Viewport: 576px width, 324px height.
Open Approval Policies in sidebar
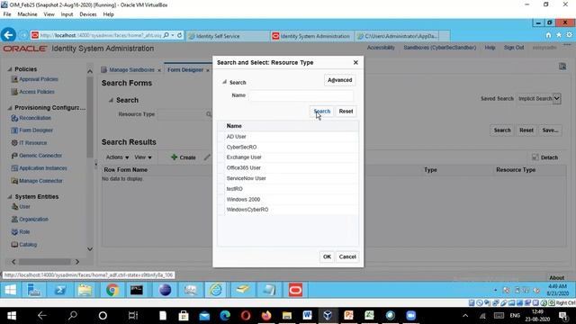(39, 79)
